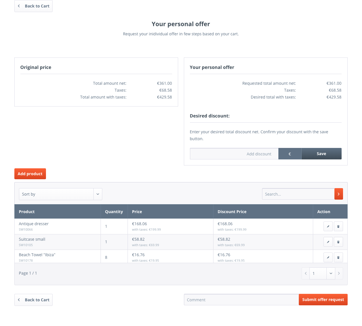The width and height of the screenshot is (362, 326).
Task: Edit the Beach Towel "Ibiza" row
Action: coord(328,257)
